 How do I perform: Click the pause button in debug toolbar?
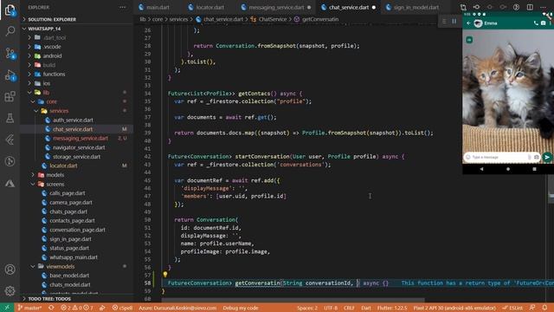454,21
